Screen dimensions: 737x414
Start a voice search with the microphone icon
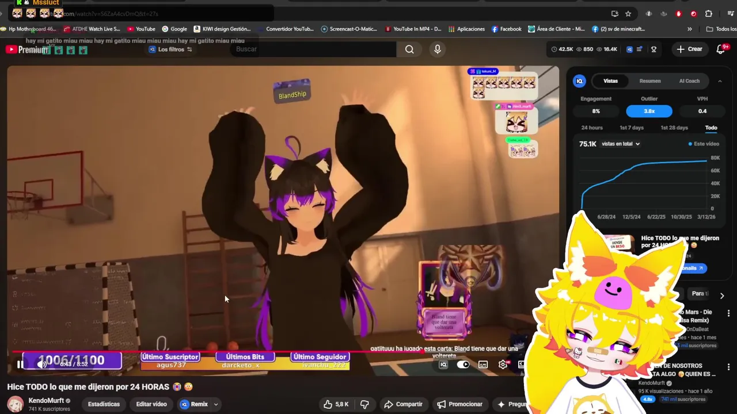pos(438,49)
